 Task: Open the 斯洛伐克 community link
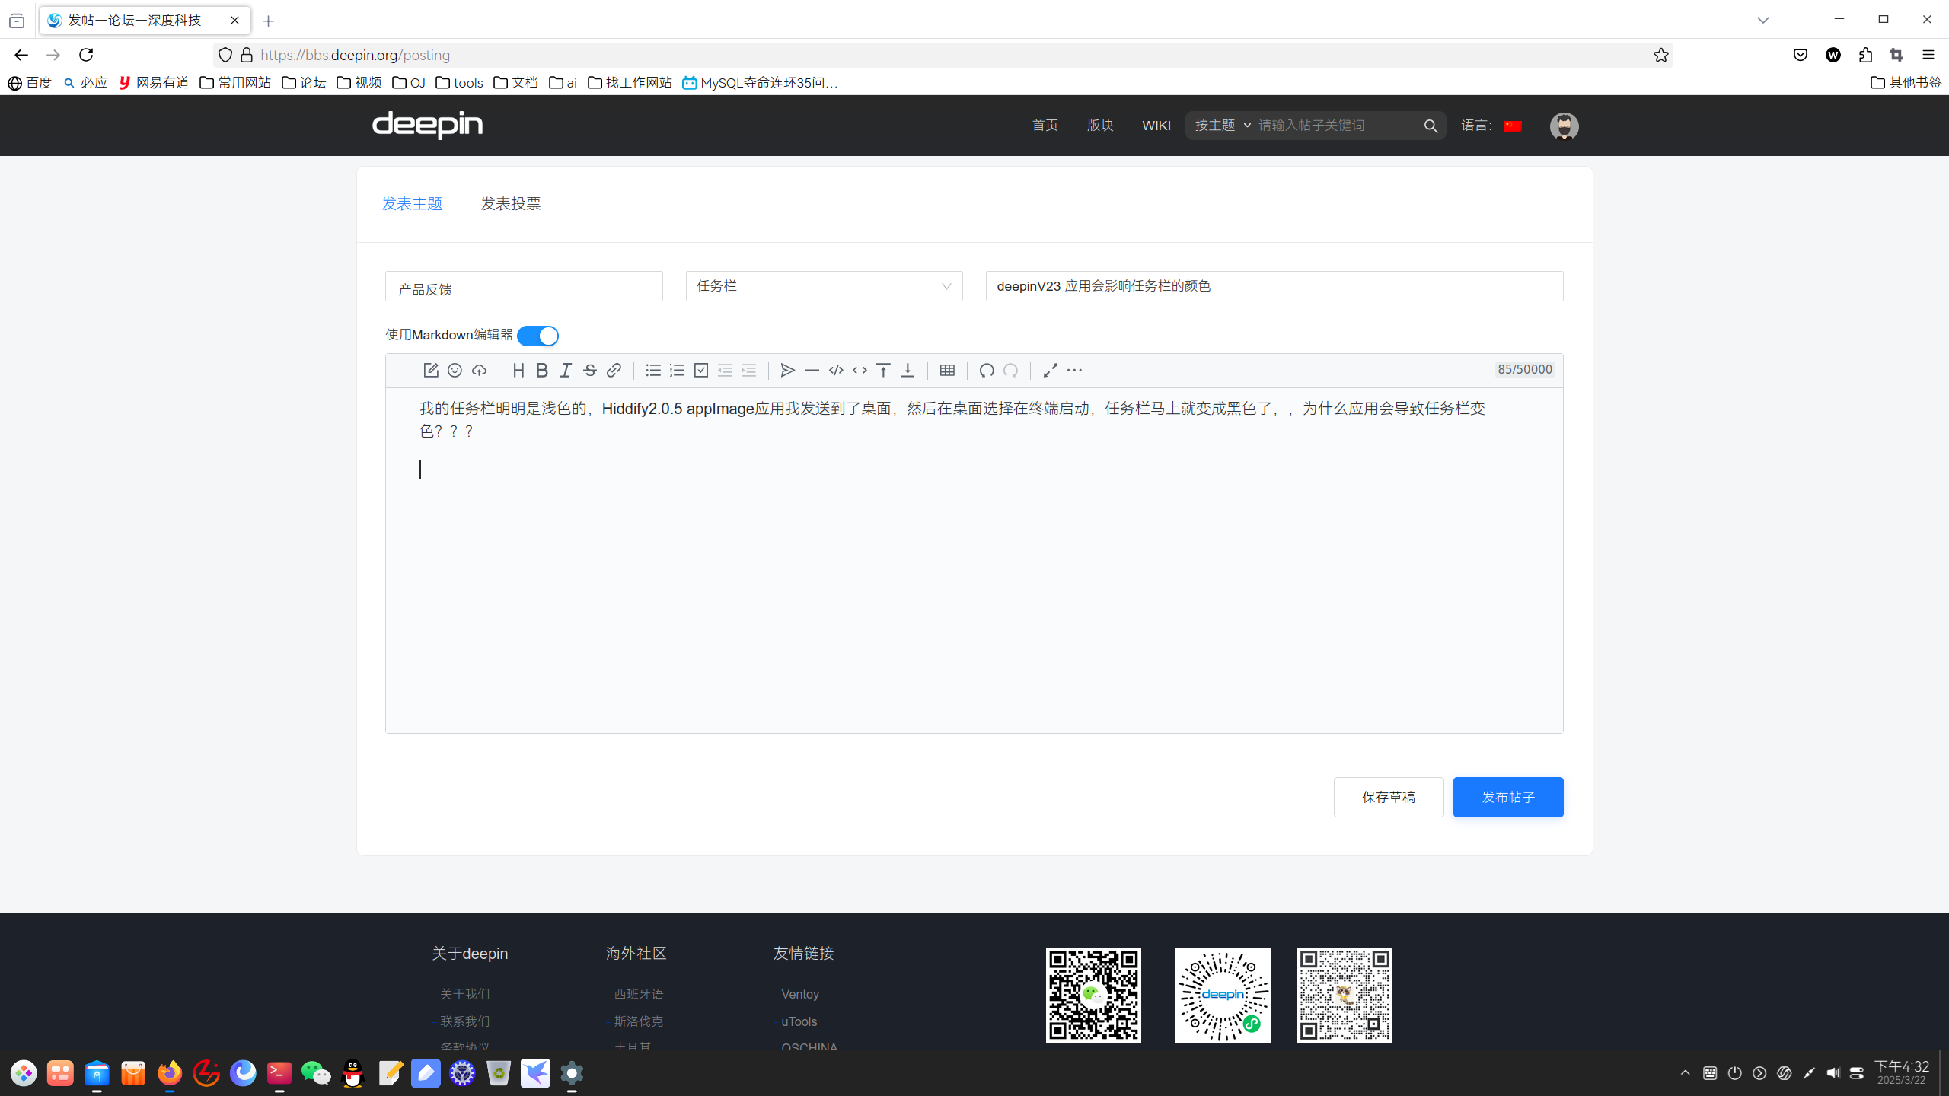[x=639, y=1021]
